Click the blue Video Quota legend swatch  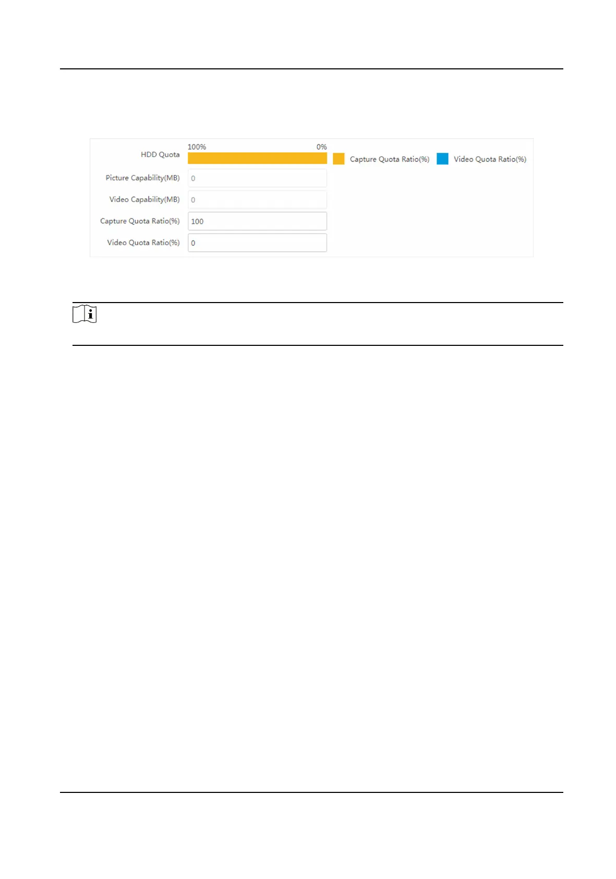(x=442, y=159)
